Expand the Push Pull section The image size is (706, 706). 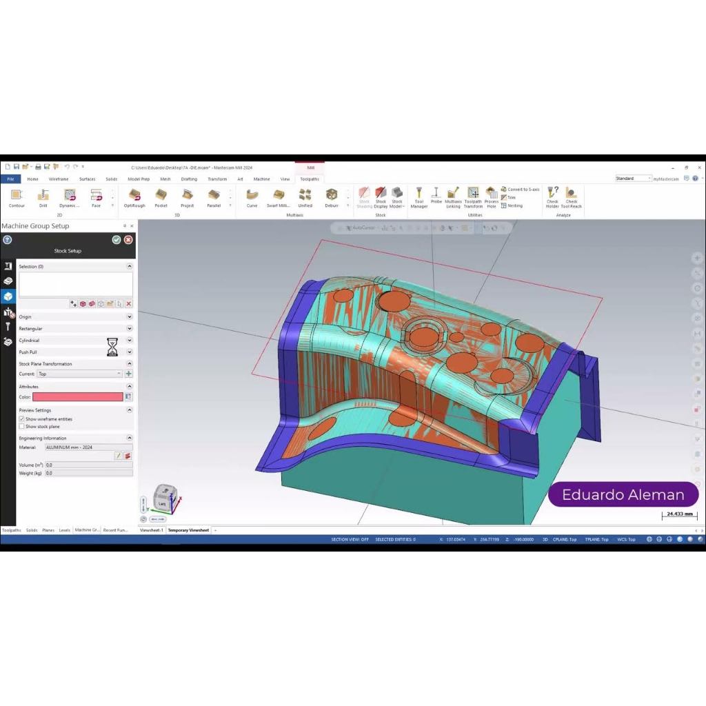[x=129, y=352]
